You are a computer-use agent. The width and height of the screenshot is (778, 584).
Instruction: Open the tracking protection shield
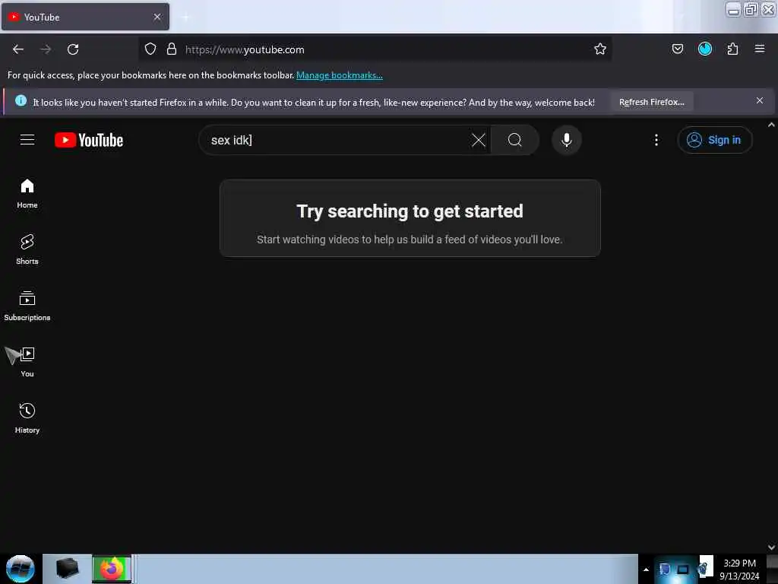[150, 49]
